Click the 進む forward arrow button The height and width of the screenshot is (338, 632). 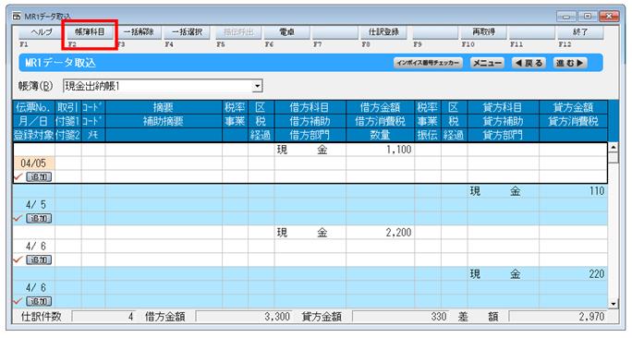click(x=570, y=63)
